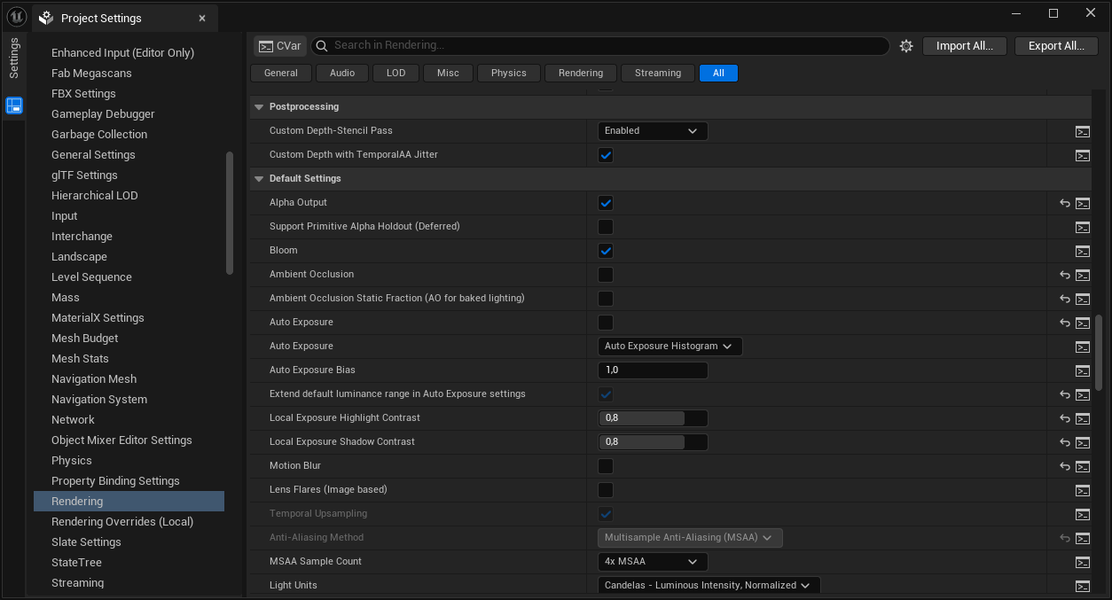Image resolution: width=1112 pixels, height=600 pixels.
Task: Uncheck the Alpha Output checkbox
Action: click(x=606, y=203)
